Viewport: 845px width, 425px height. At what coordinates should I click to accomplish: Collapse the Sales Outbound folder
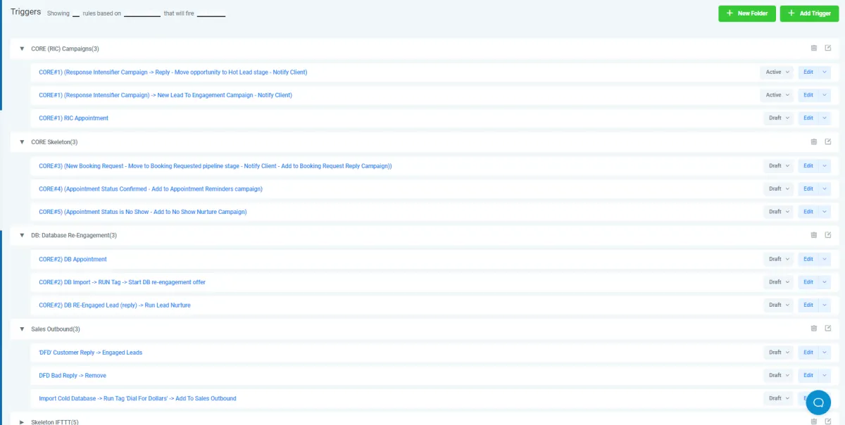(22, 329)
